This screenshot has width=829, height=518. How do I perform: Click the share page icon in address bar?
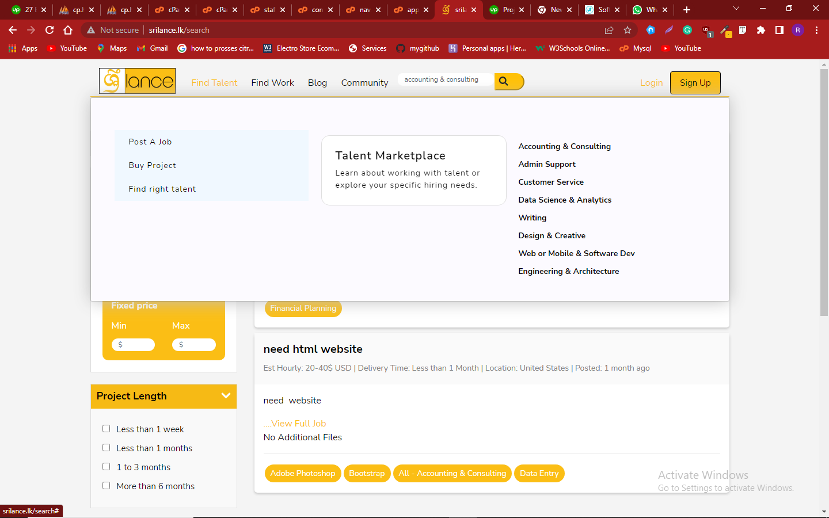coord(609,30)
